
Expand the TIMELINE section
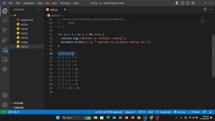pyautogui.click(x=27, y=108)
